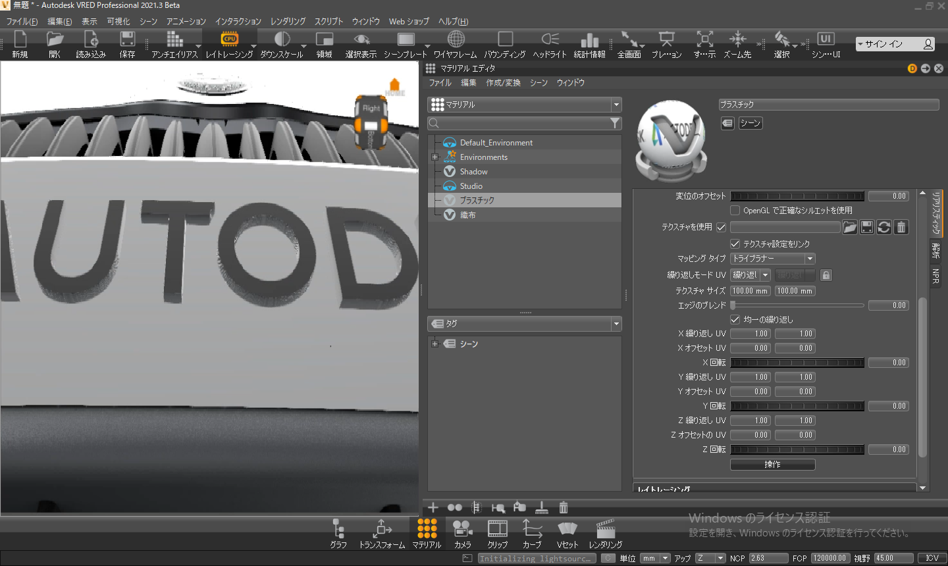The image size is (948, 566).
Task: Click the material search input field
Action: coord(525,123)
